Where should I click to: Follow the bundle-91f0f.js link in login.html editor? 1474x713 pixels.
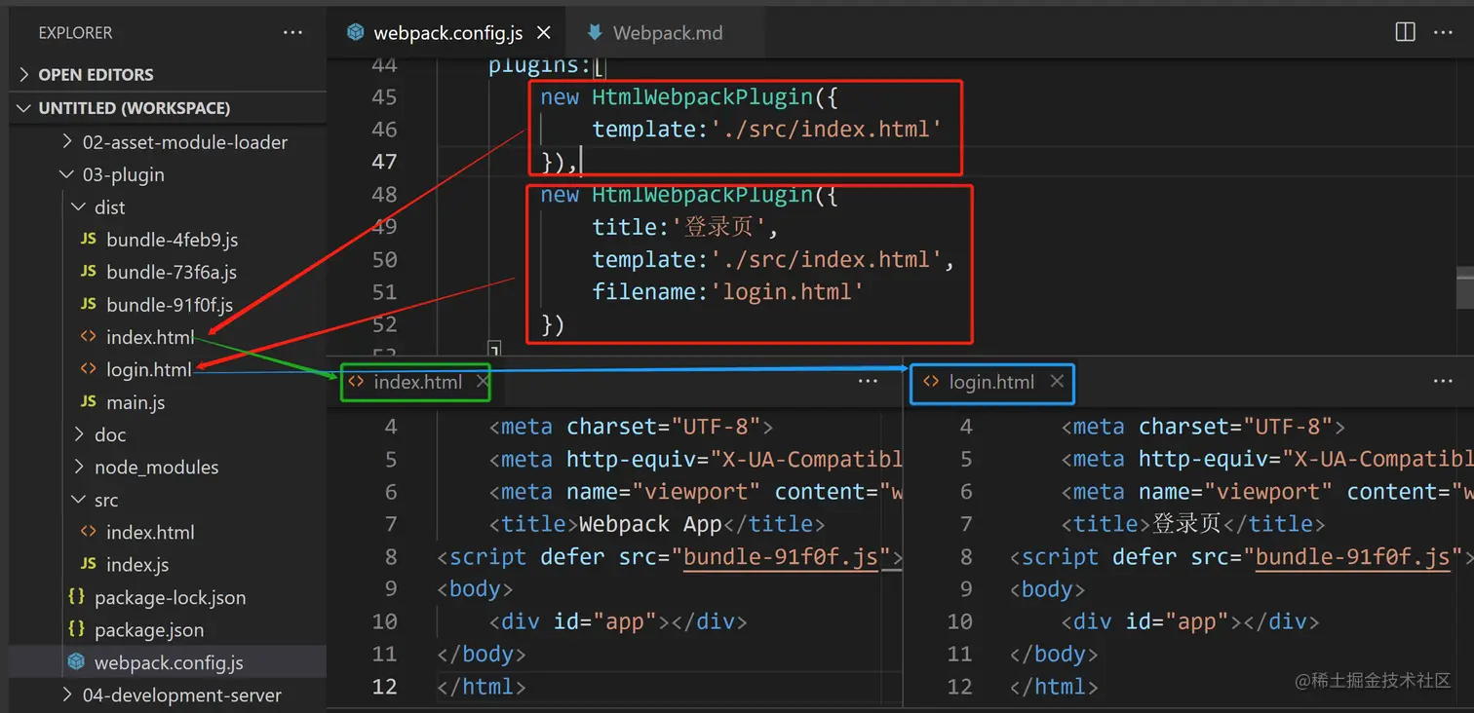[x=1353, y=557]
